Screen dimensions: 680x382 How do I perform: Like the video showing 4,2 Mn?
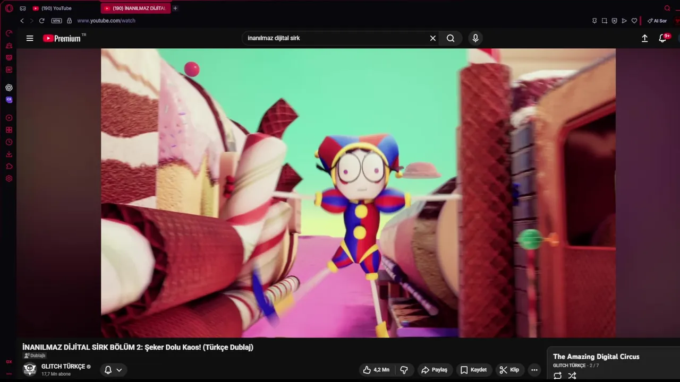pos(377,370)
